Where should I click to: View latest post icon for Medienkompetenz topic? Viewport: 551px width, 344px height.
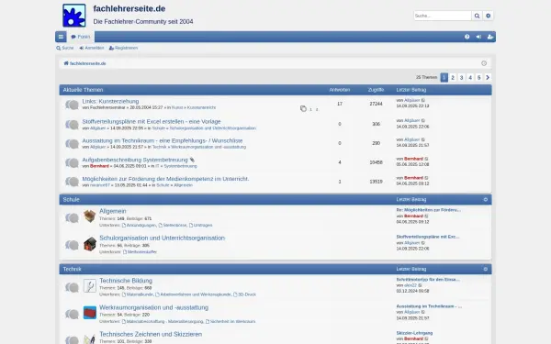click(x=427, y=178)
